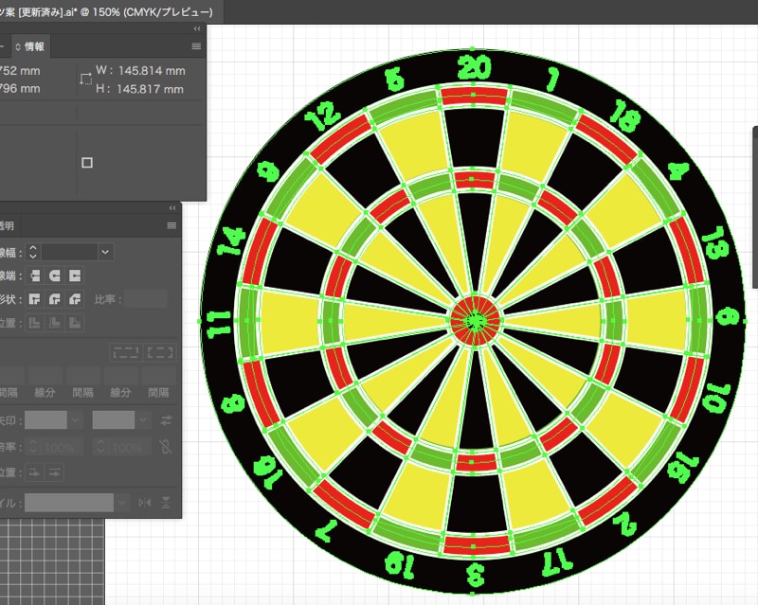
Task: Click the red bullseye at dartboard center
Action: pos(476,319)
